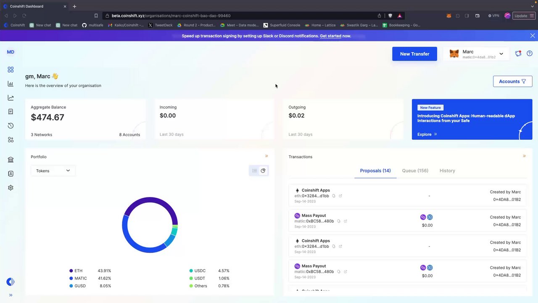Click the profile avatar in the browser toolbar

(507, 16)
